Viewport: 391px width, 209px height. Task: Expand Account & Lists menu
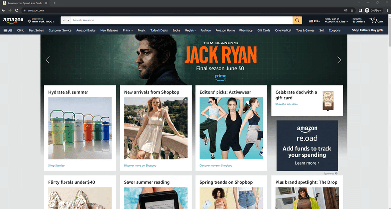click(x=336, y=21)
